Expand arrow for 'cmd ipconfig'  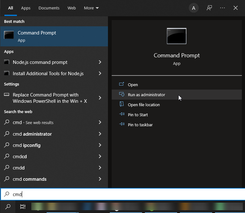point(100,145)
